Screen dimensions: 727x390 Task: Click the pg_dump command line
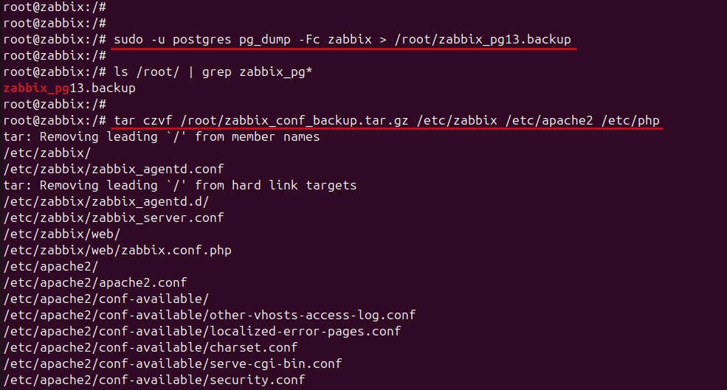(x=342, y=39)
